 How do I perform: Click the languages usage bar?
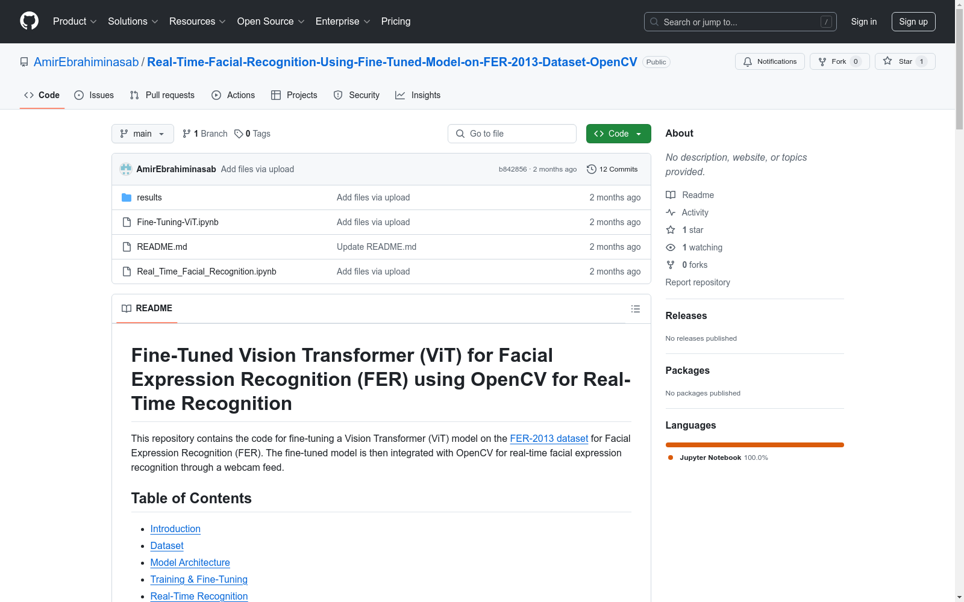755,445
